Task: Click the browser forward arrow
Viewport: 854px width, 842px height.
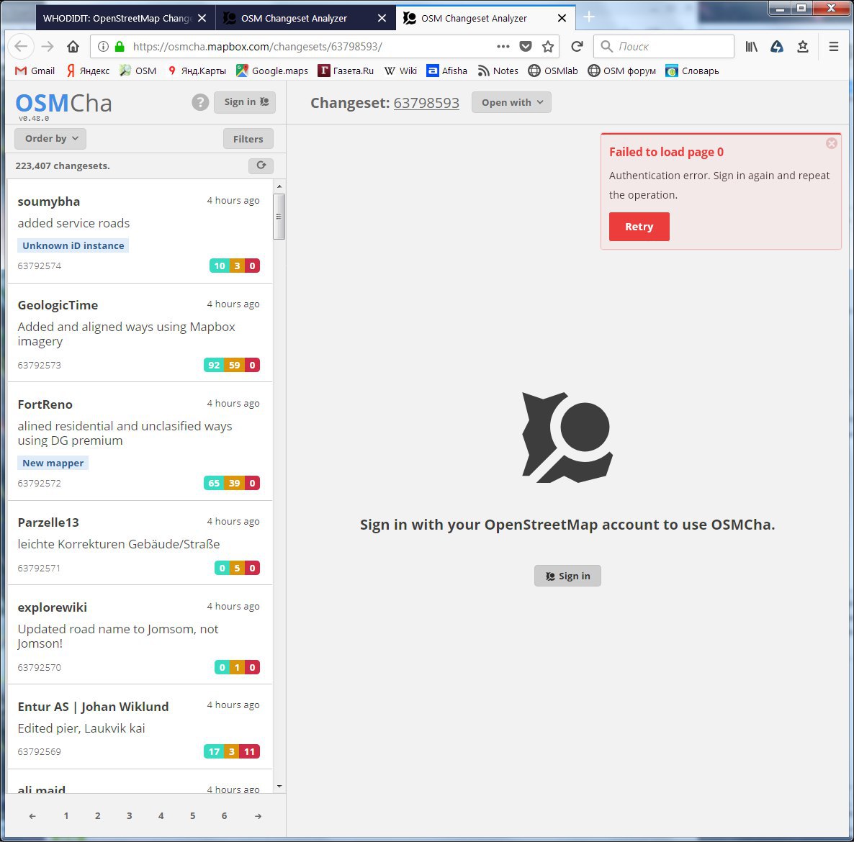Action: (48, 46)
